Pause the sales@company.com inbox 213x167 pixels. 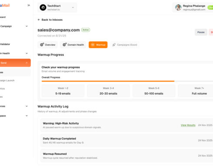pos(201,32)
